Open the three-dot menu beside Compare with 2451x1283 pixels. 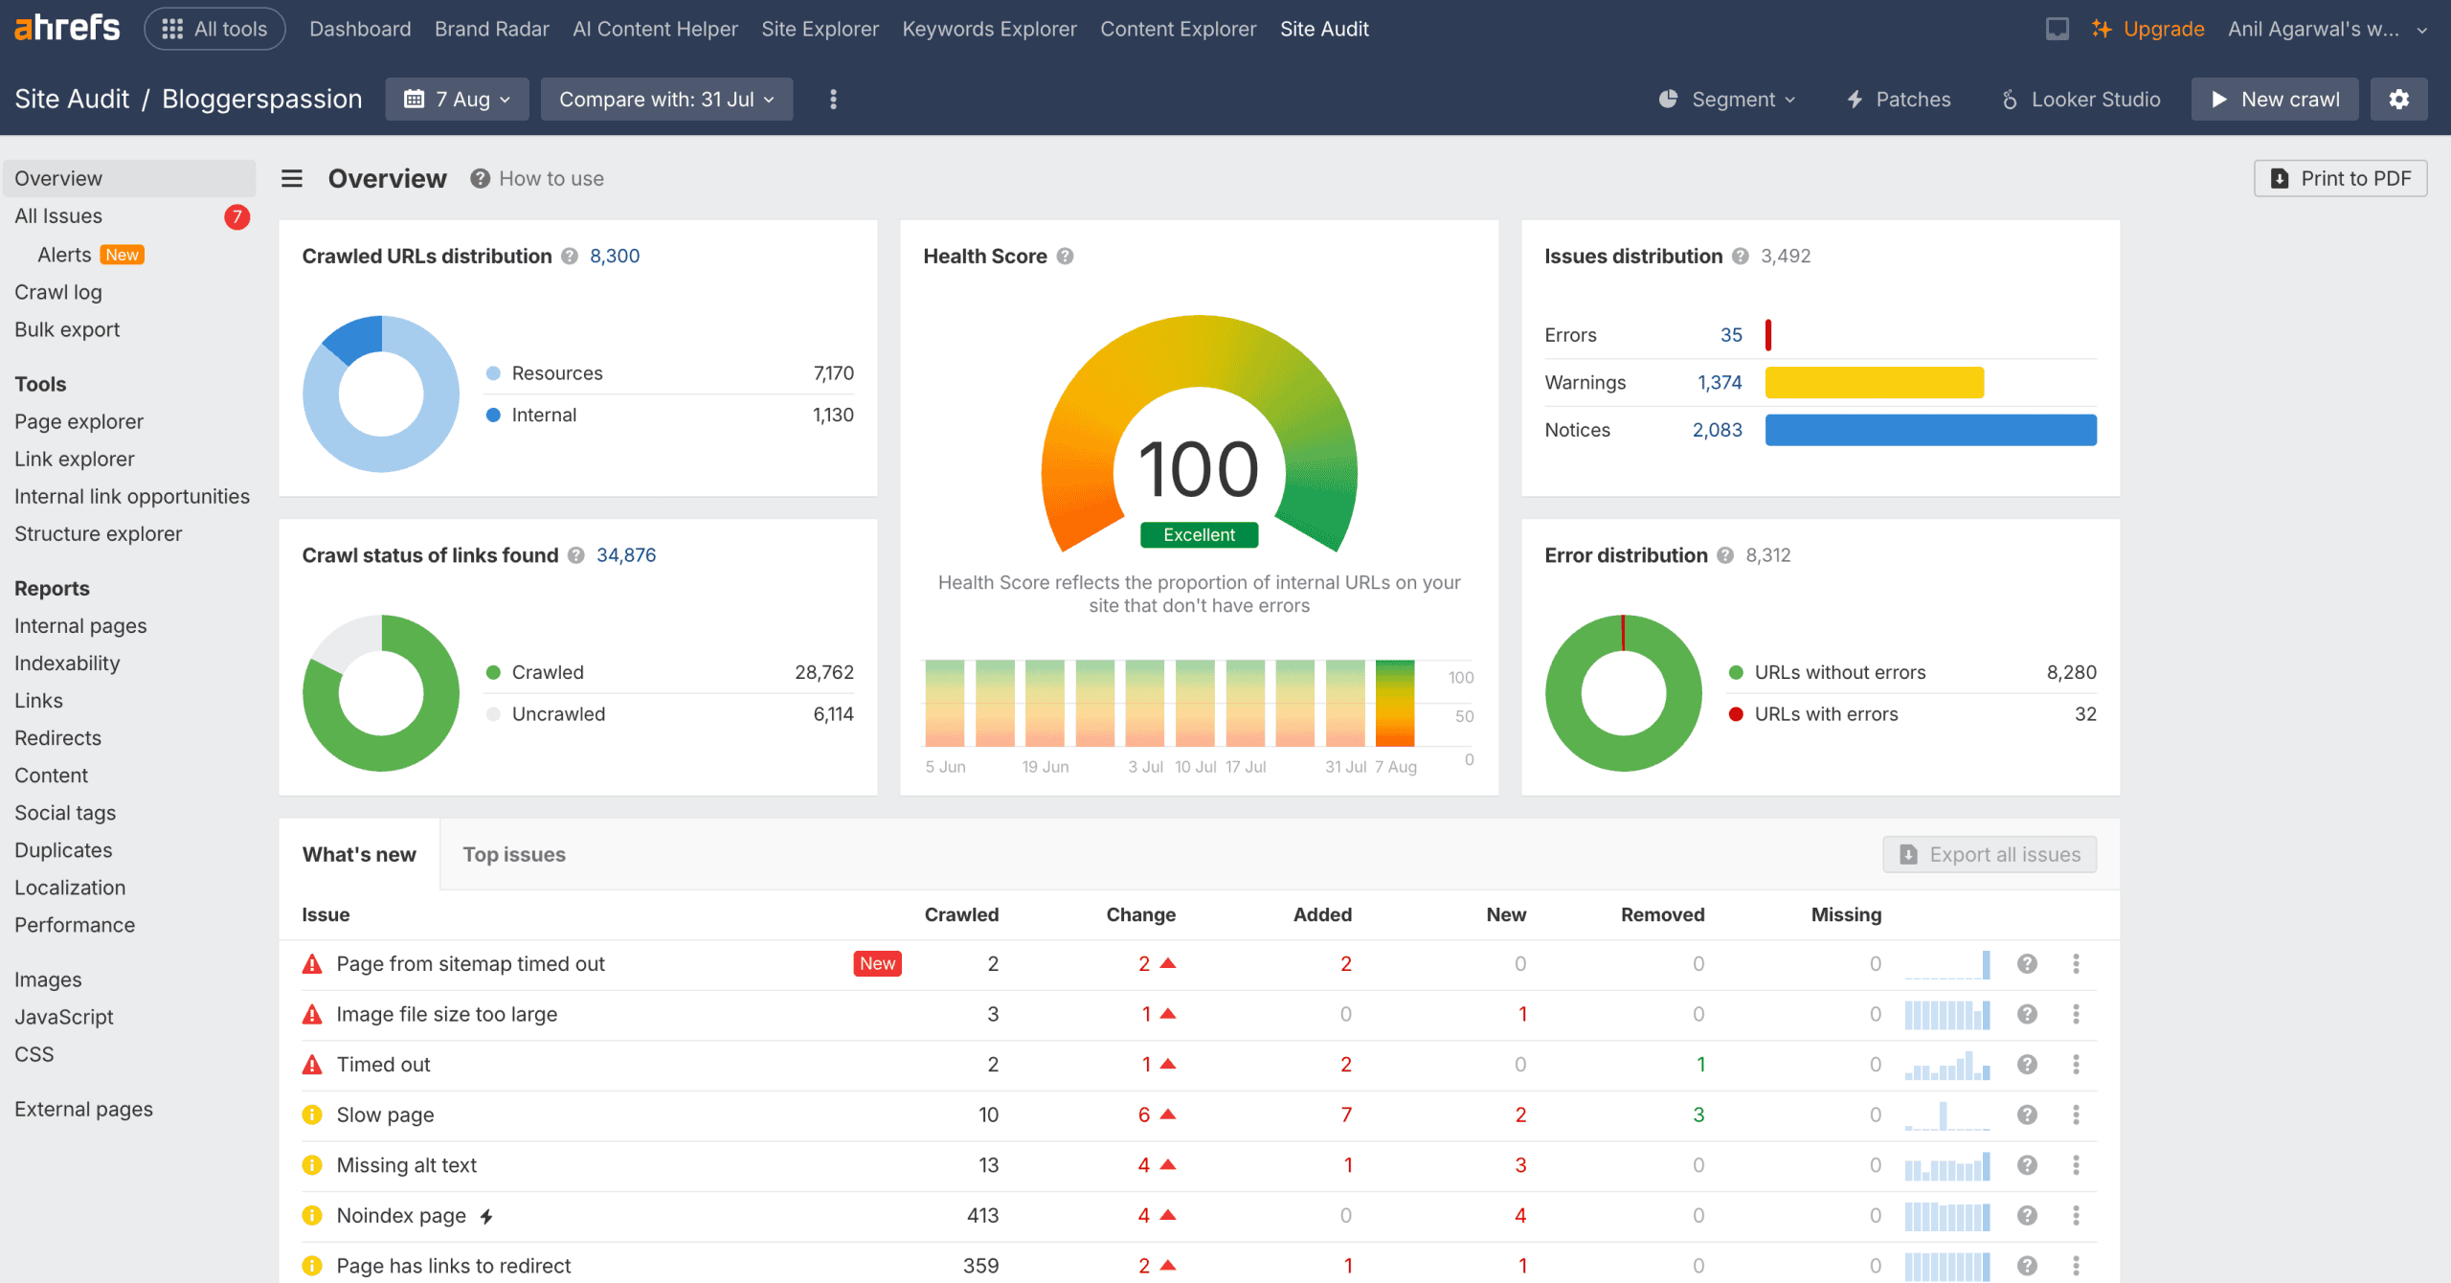(x=833, y=100)
